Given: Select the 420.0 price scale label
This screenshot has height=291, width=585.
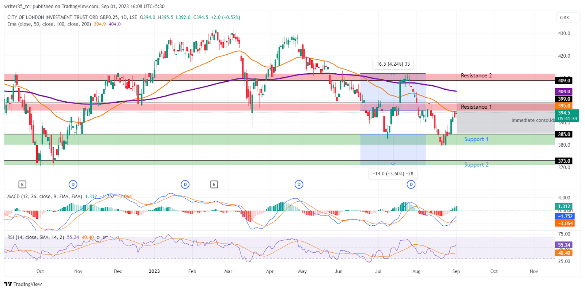Looking at the screenshot, I should pos(564,56).
